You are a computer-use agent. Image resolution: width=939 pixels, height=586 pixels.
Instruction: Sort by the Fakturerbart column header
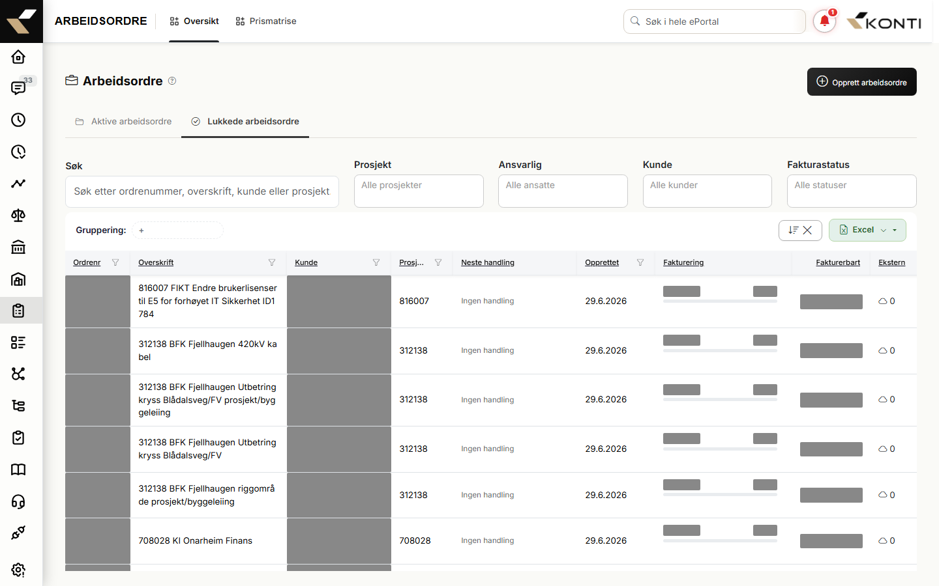tap(838, 262)
